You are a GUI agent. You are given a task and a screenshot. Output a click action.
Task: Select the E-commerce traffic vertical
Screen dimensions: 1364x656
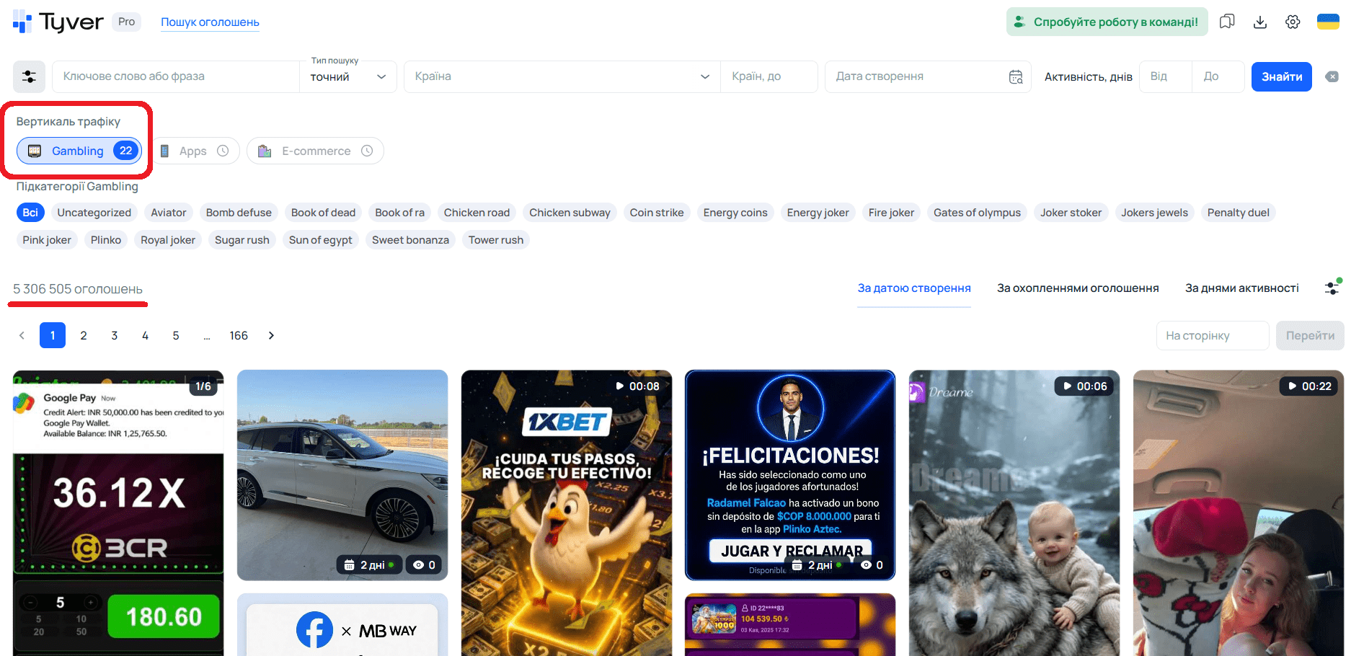315,151
